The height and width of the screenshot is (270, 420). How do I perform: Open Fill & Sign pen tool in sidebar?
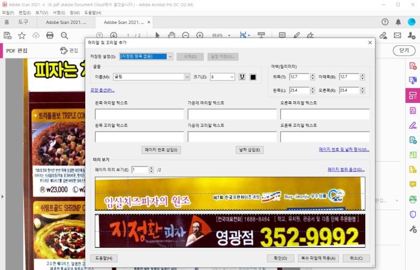(x=413, y=125)
